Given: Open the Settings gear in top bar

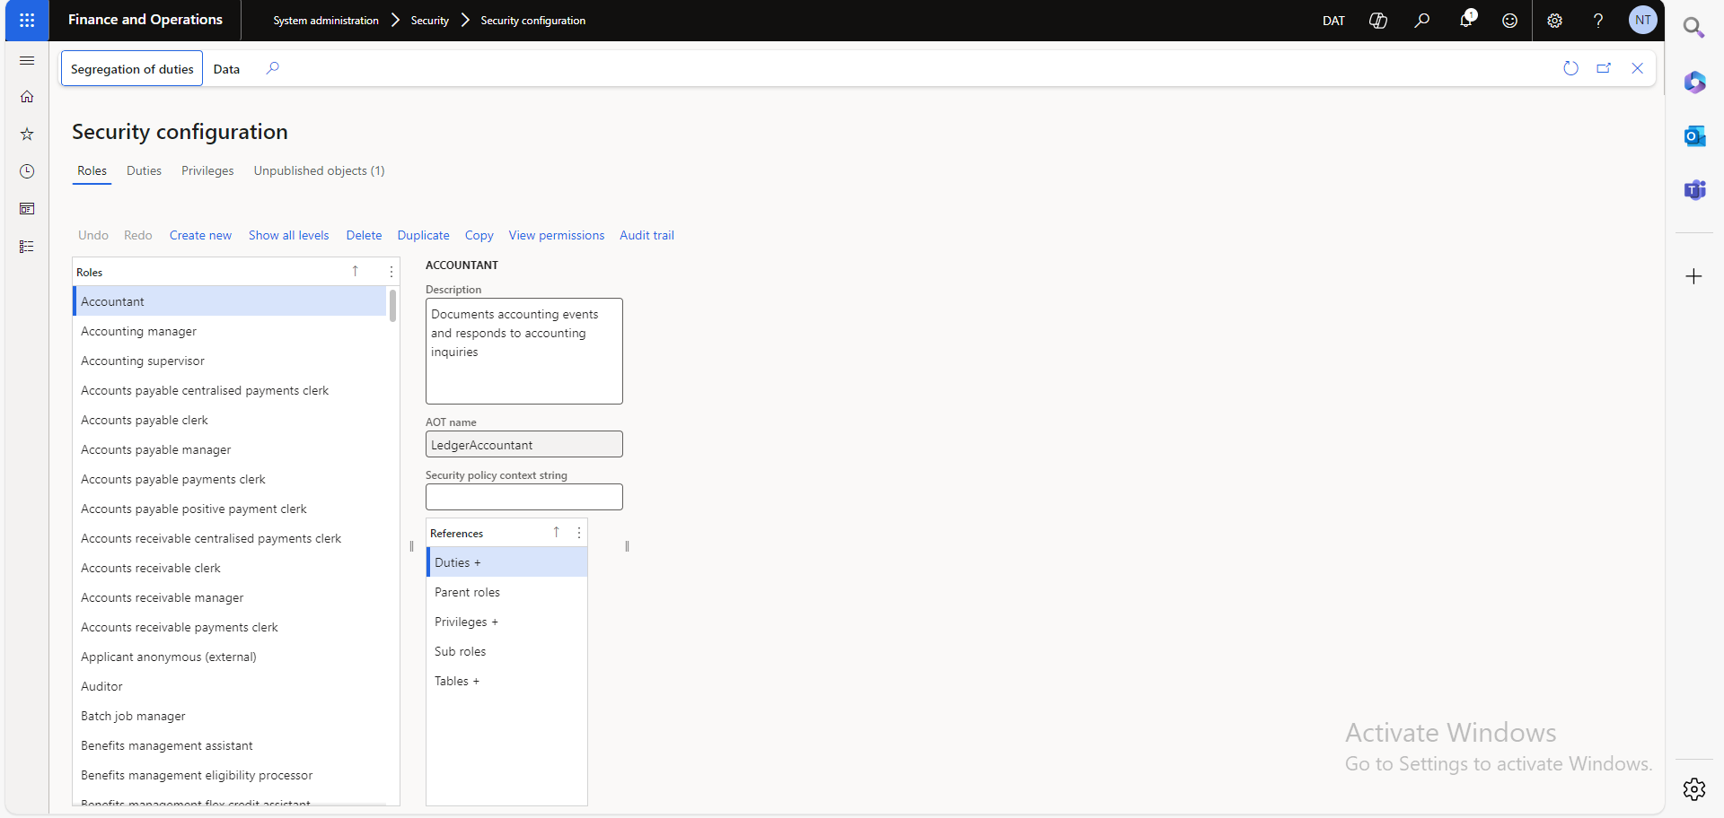Looking at the screenshot, I should [x=1554, y=20].
